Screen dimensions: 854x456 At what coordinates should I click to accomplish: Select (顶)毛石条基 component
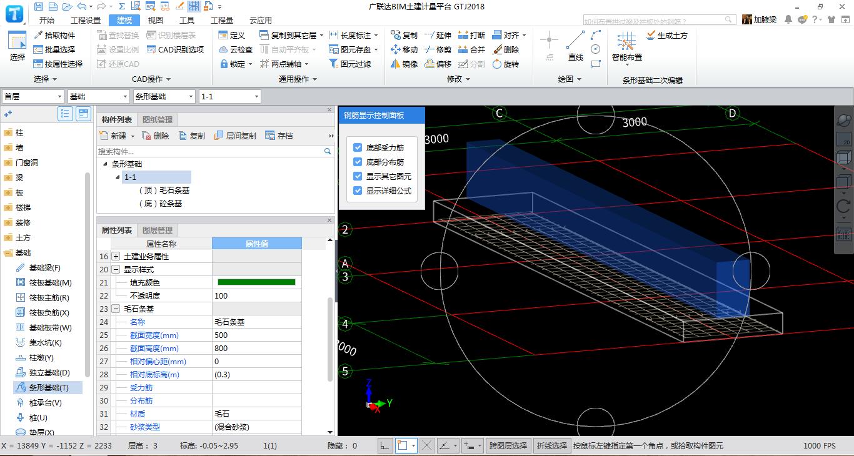(x=164, y=190)
